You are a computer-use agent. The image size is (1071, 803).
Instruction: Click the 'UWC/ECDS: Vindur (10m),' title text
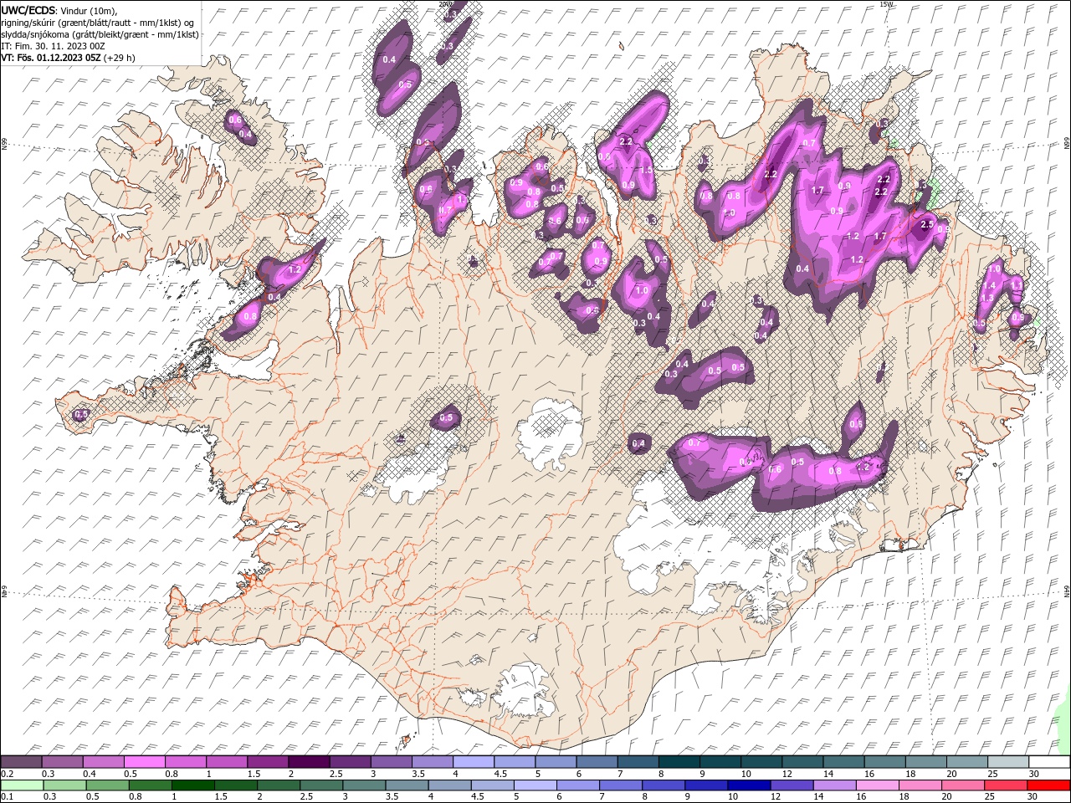(x=59, y=10)
